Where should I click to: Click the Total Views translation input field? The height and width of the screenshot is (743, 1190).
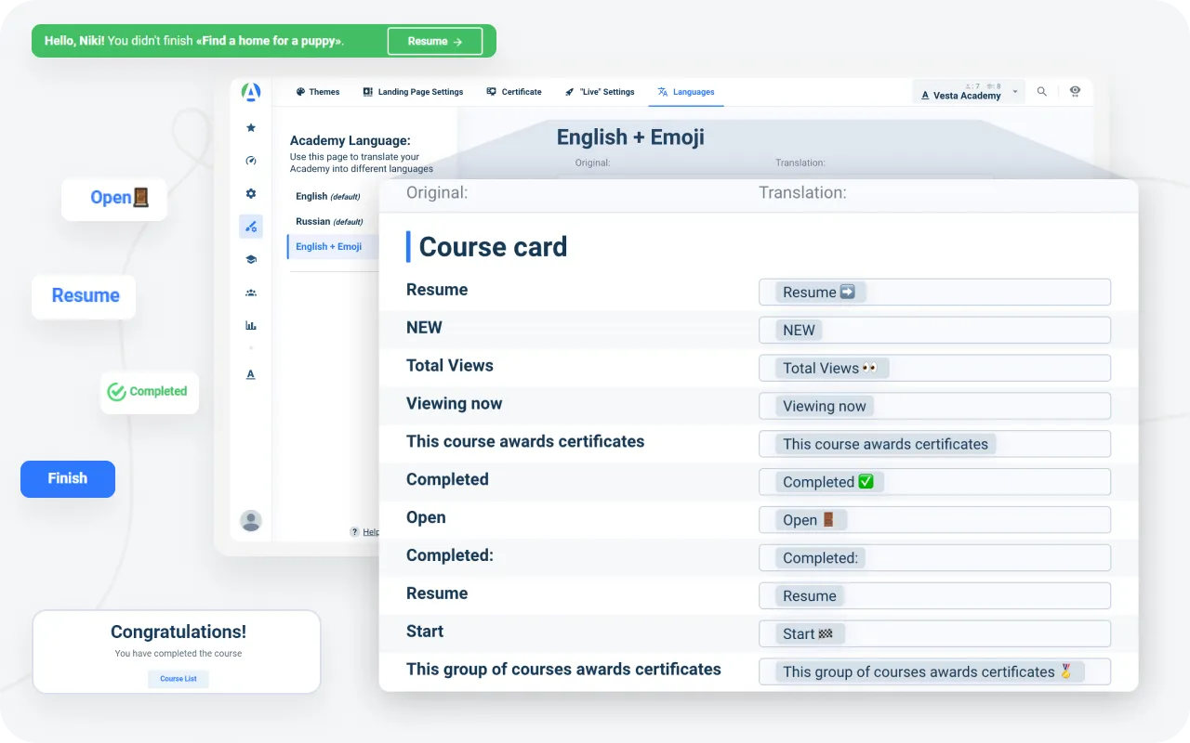(x=934, y=368)
